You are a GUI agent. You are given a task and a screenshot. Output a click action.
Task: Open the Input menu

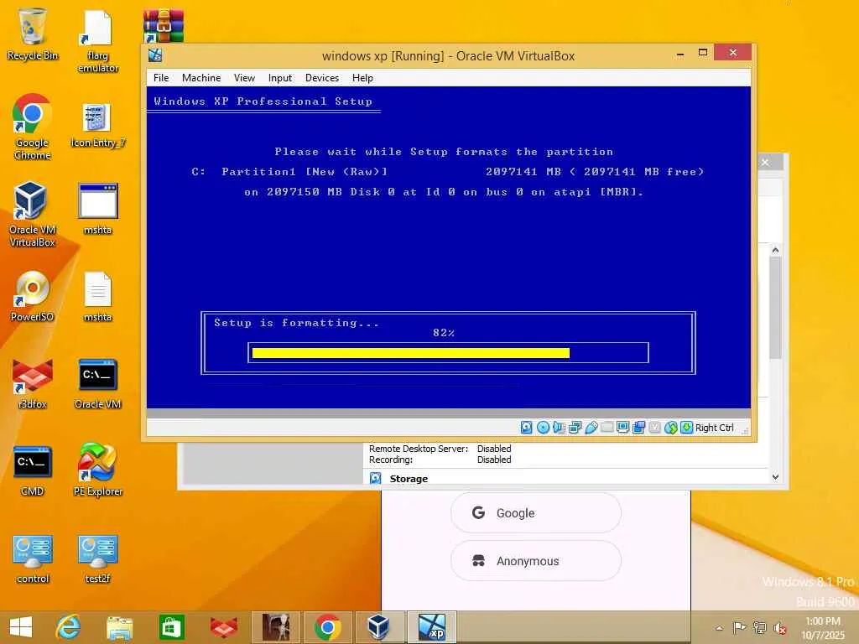(280, 78)
